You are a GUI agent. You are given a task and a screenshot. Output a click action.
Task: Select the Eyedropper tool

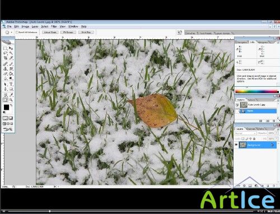pyautogui.click(x=11, y=95)
